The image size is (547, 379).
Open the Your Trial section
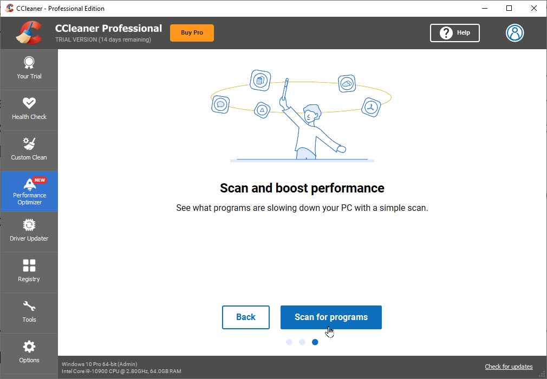point(29,69)
